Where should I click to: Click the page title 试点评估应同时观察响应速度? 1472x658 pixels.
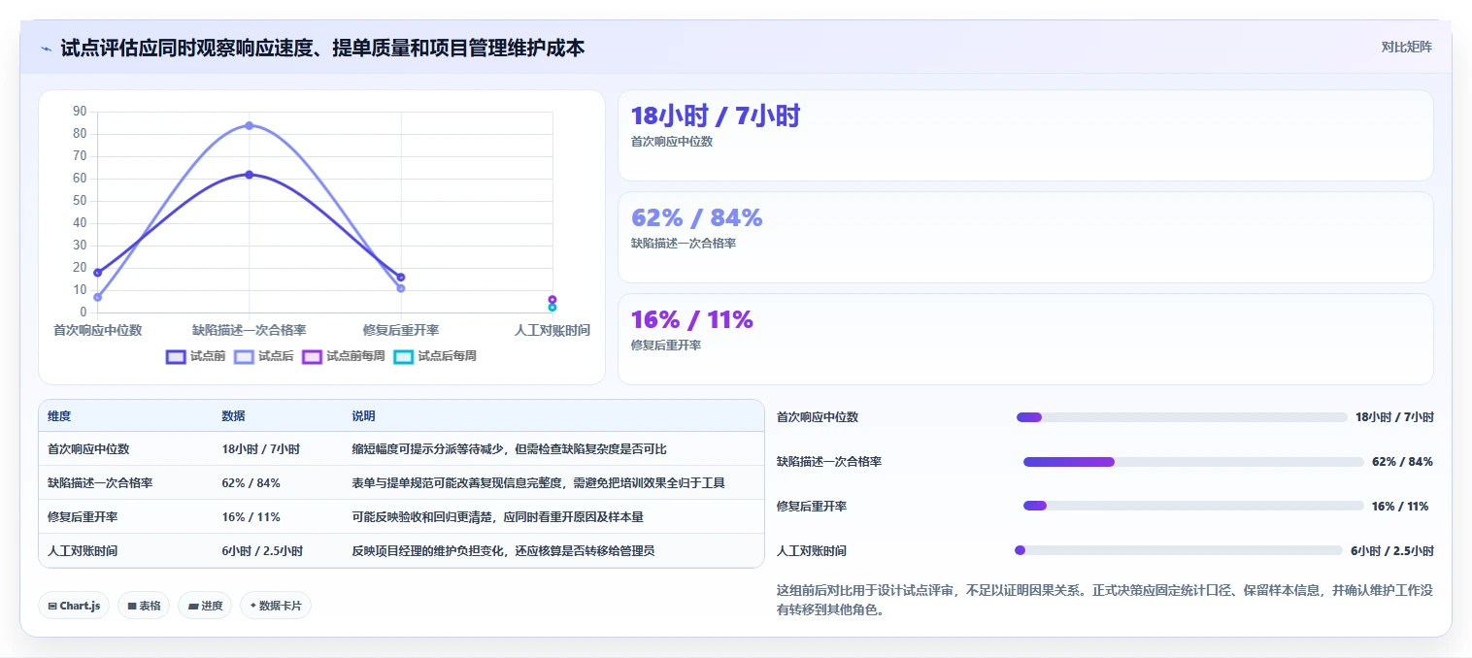tap(322, 48)
